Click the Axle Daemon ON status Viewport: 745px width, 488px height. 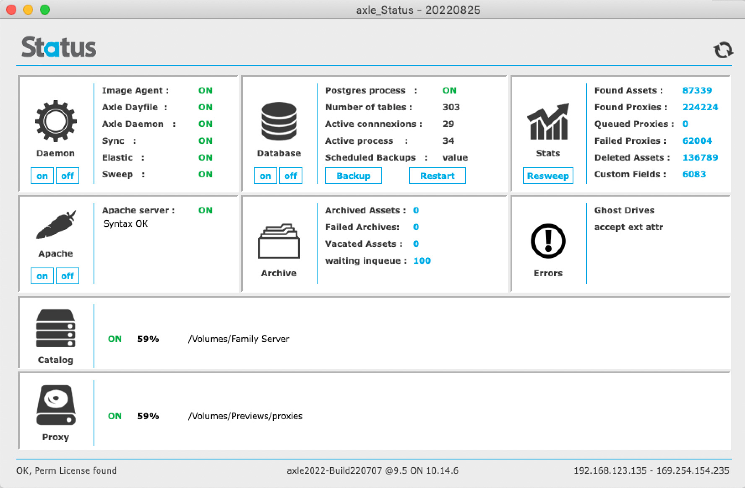tap(206, 124)
